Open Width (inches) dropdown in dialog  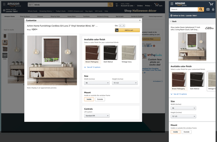coord(97,83)
